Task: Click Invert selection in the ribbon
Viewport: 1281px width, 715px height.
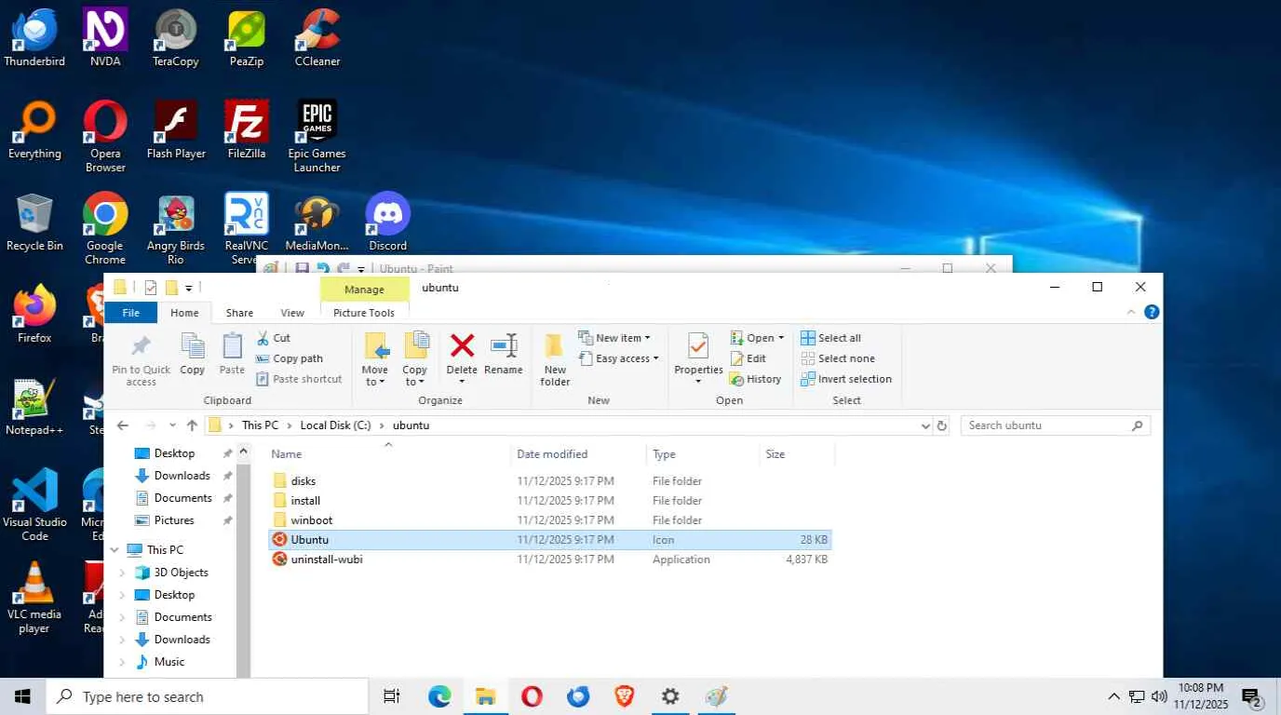Action: point(846,379)
